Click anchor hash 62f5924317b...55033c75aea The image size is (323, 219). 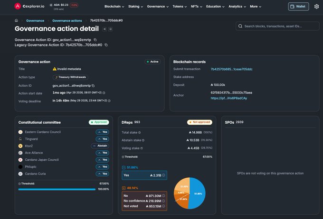click(231, 92)
